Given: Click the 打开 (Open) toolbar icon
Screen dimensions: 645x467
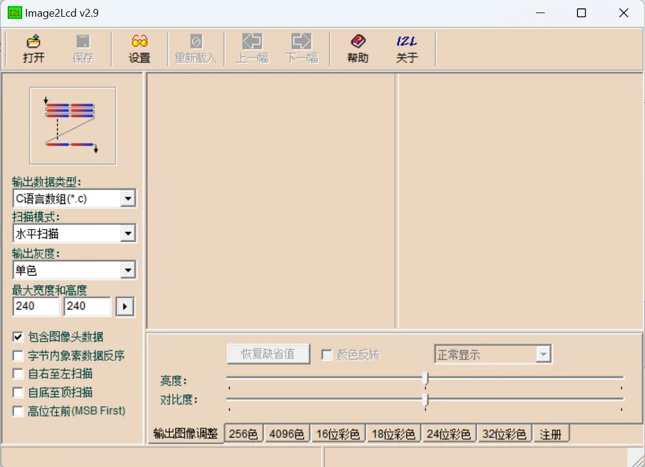Looking at the screenshot, I should pos(34,42).
